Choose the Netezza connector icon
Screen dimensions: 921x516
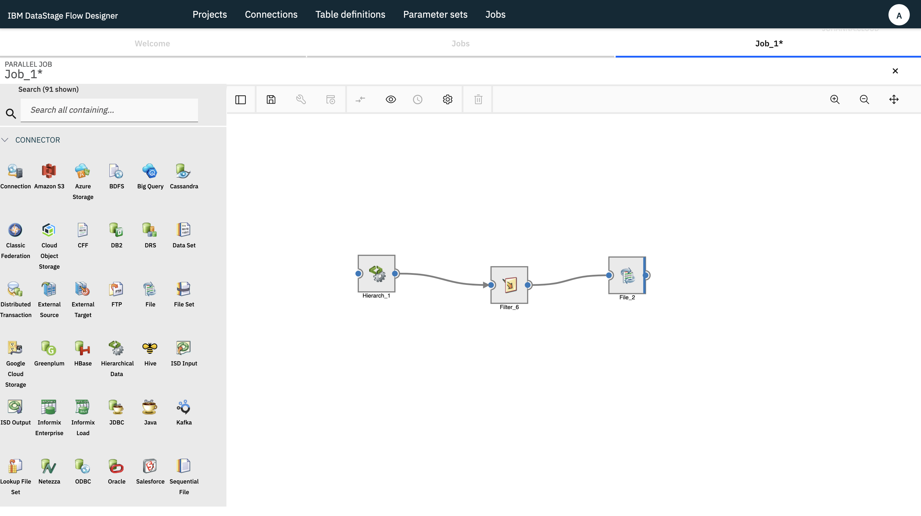[49, 466]
